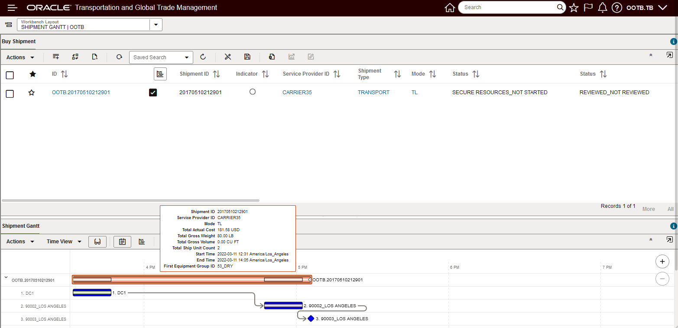Zoom in the Gantt chart with plus
Image resolution: width=678 pixels, height=328 pixels.
pyautogui.click(x=662, y=261)
